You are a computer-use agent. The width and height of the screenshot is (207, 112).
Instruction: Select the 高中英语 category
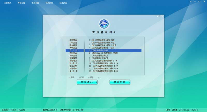point(73,45)
